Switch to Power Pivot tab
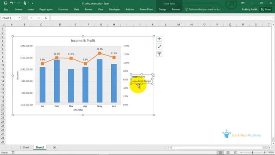Viewport: 275px width, 155px height. pos(146,9)
